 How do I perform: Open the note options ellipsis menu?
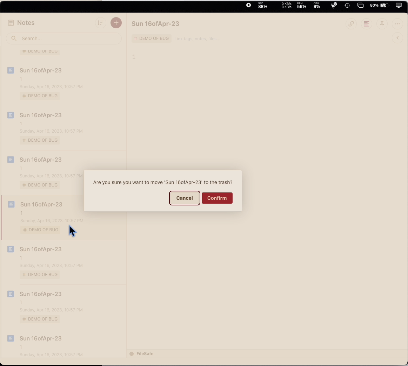[x=397, y=24]
